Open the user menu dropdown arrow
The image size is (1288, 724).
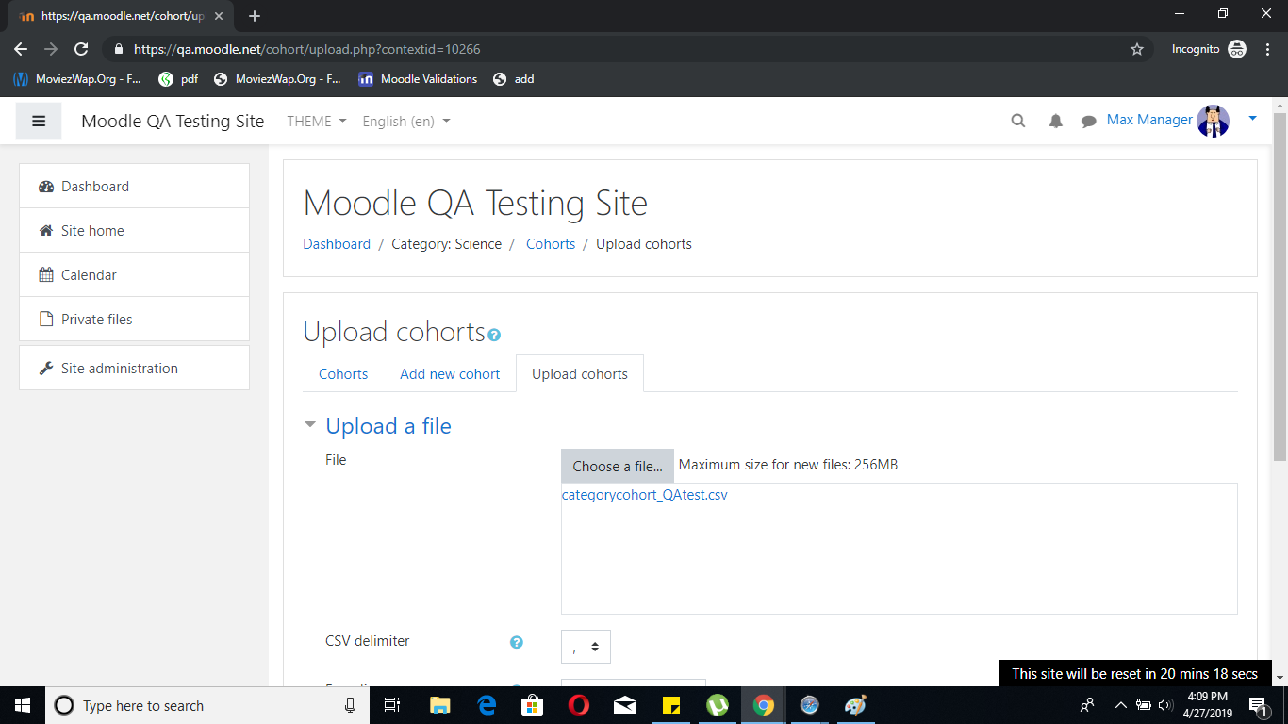point(1252,119)
